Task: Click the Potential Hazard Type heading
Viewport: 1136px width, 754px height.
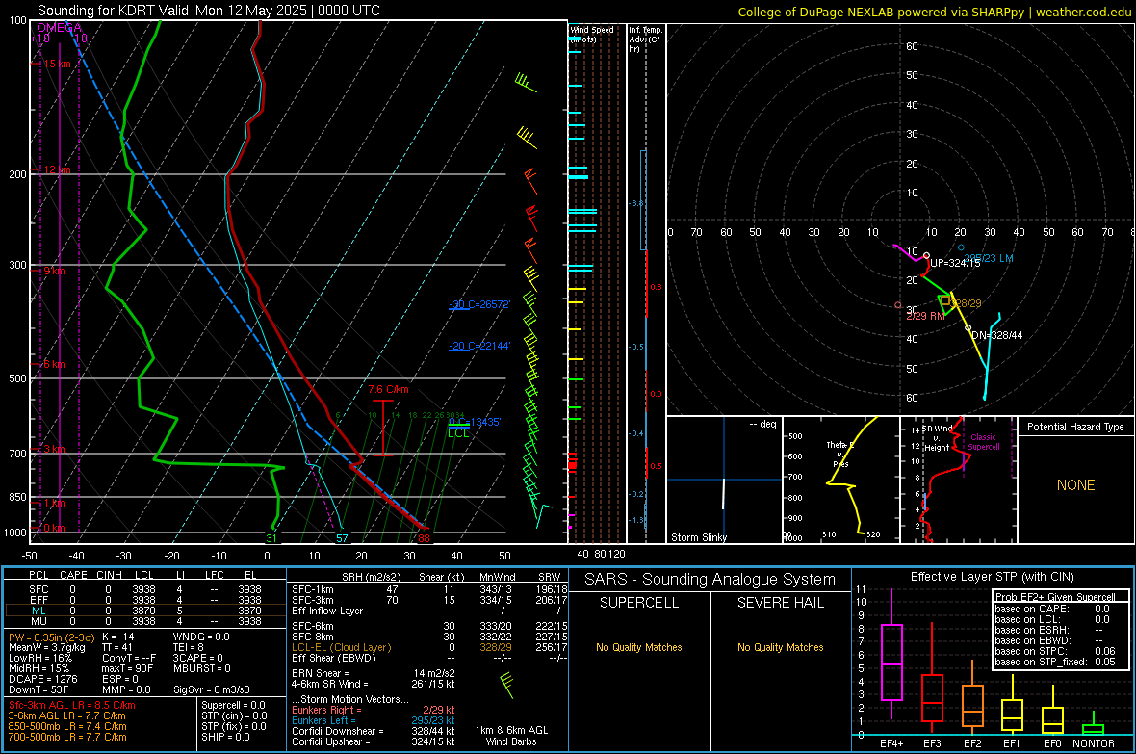Action: tap(1075, 427)
